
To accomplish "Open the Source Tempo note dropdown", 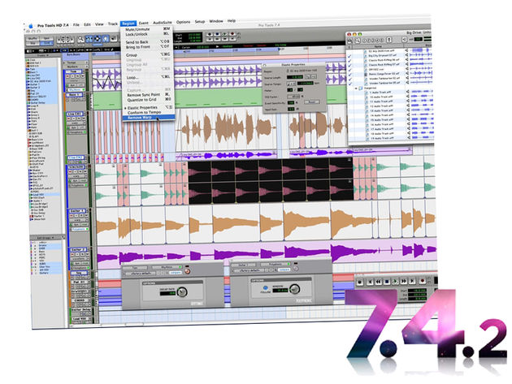I will 291,84.
